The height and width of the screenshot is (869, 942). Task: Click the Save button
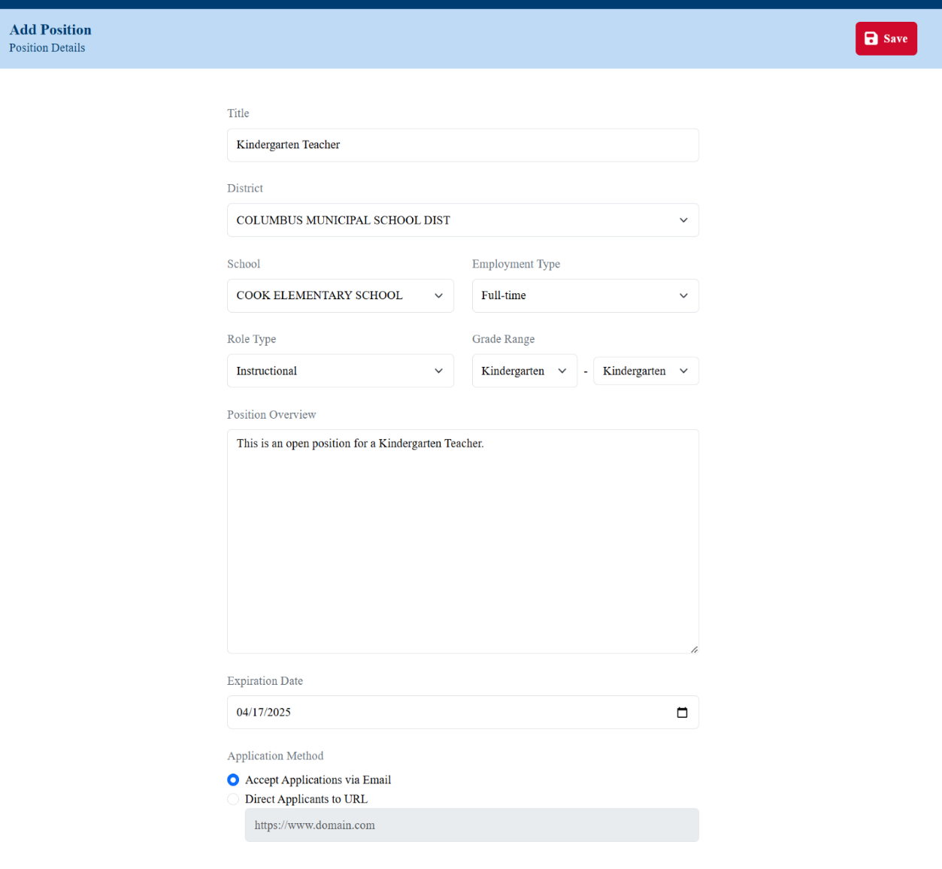click(886, 38)
